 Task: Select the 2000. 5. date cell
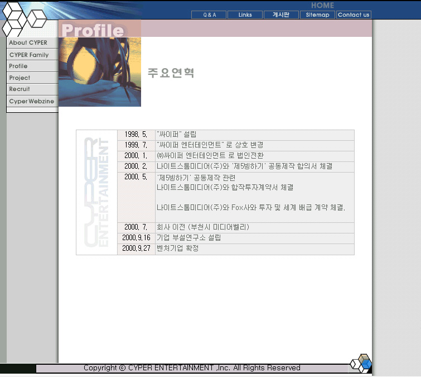point(136,197)
